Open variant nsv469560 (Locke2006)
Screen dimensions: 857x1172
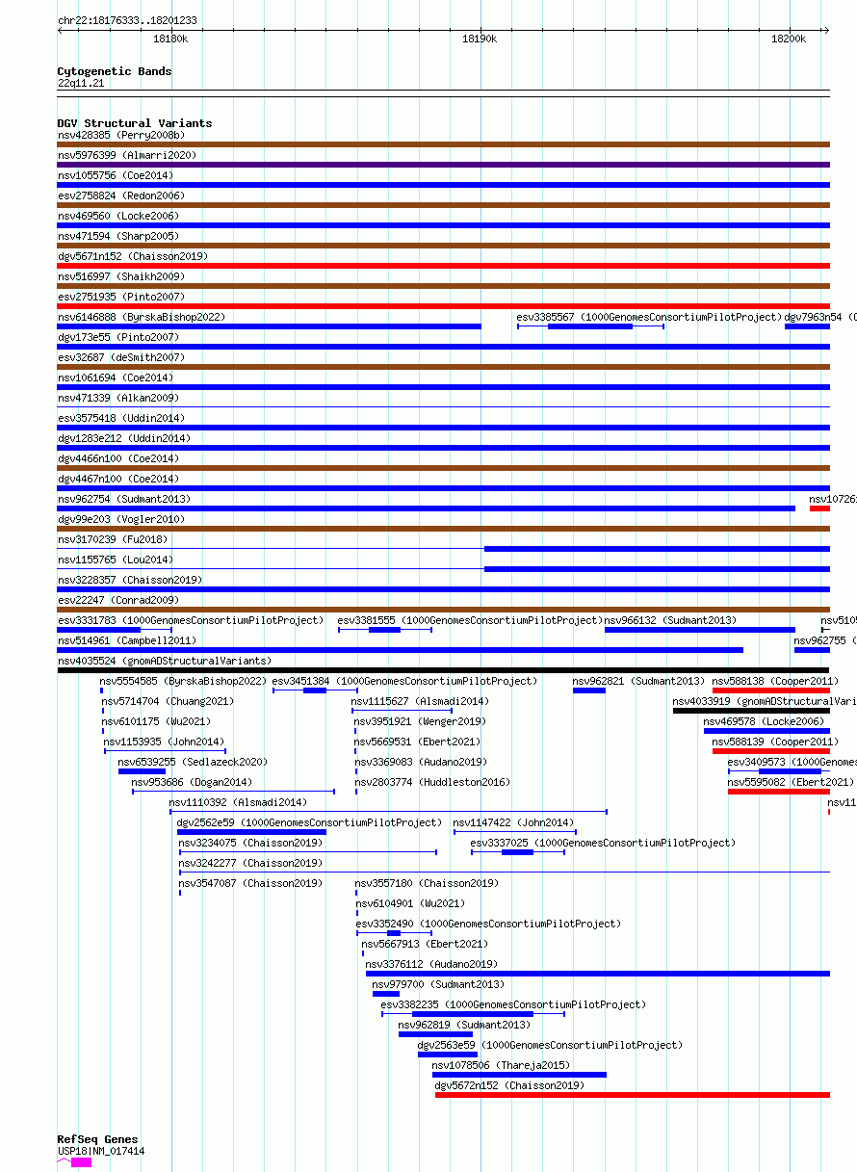click(x=118, y=216)
